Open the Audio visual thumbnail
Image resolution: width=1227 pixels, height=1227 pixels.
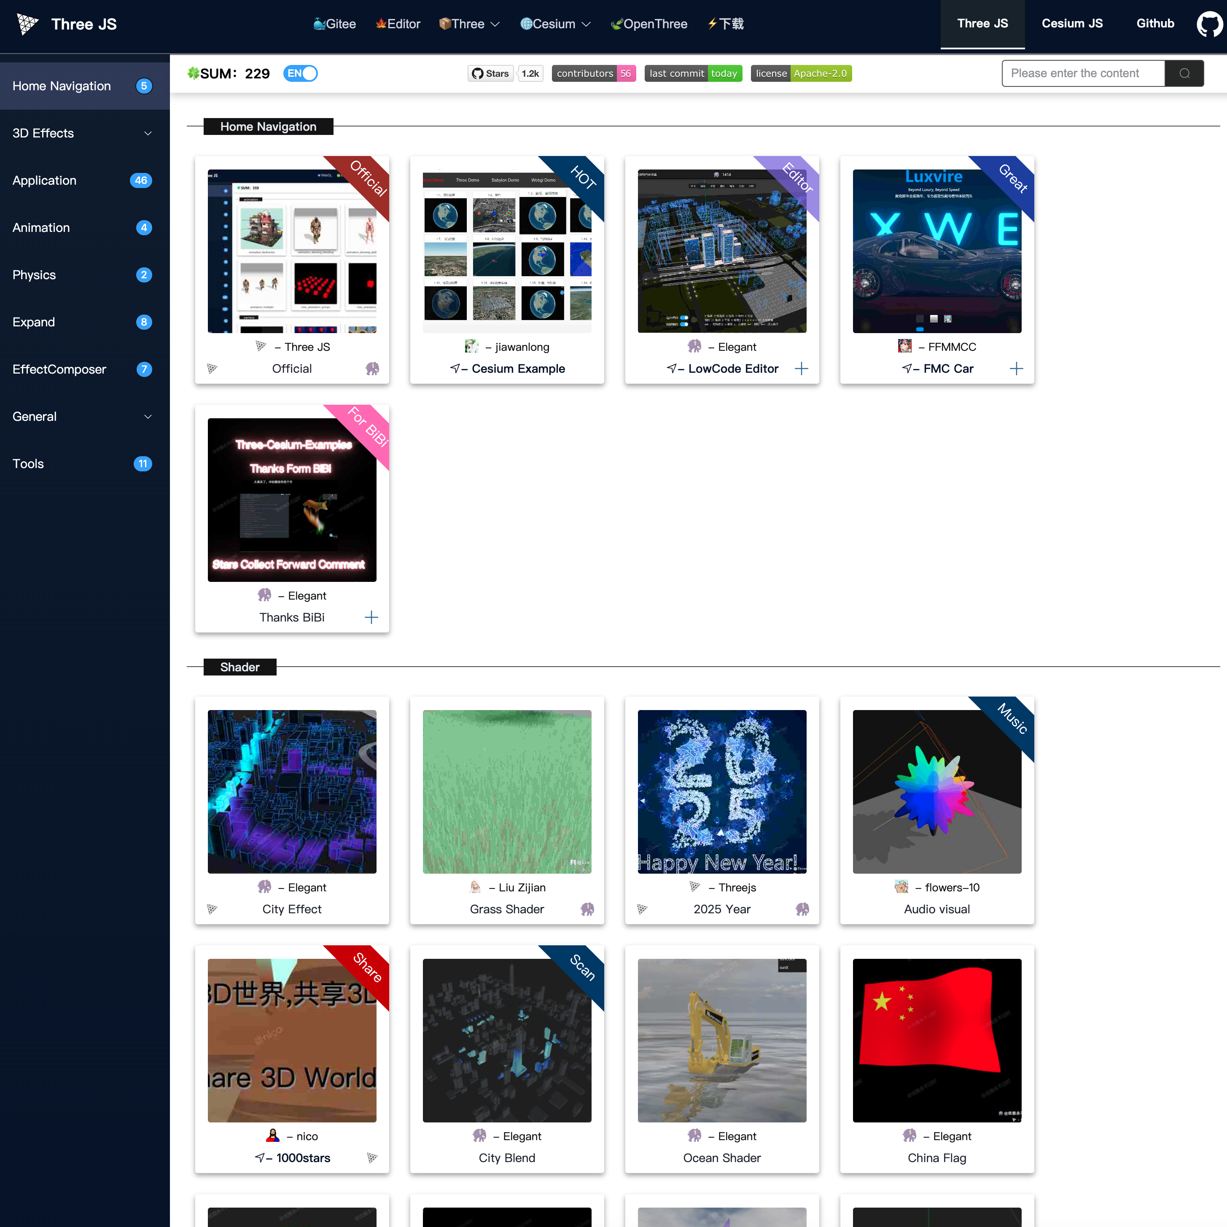coord(937,791)
